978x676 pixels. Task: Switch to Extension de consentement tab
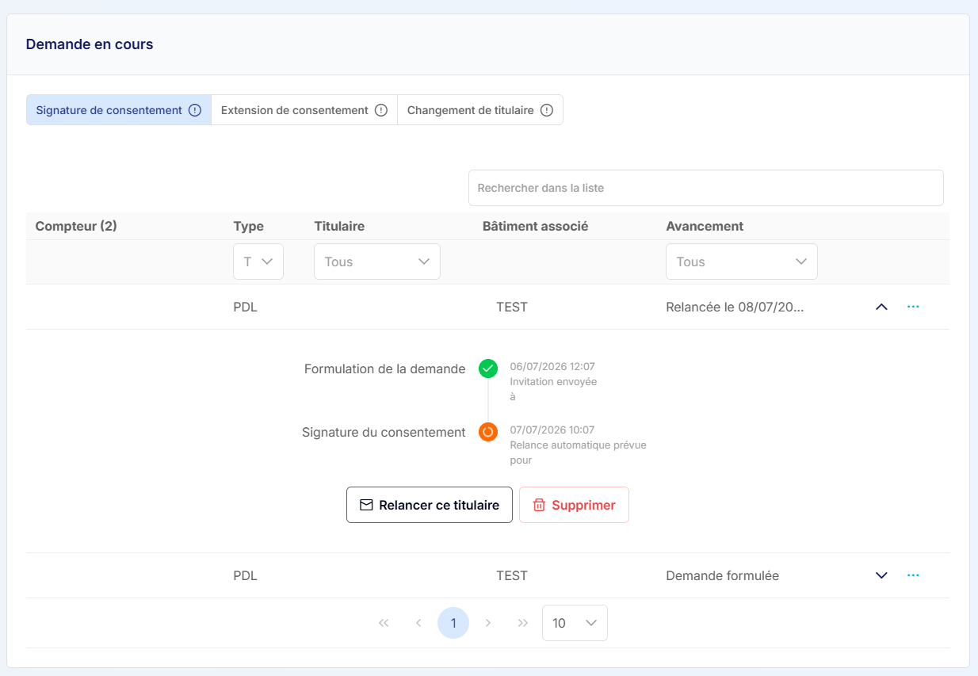(x=304, y=110)
